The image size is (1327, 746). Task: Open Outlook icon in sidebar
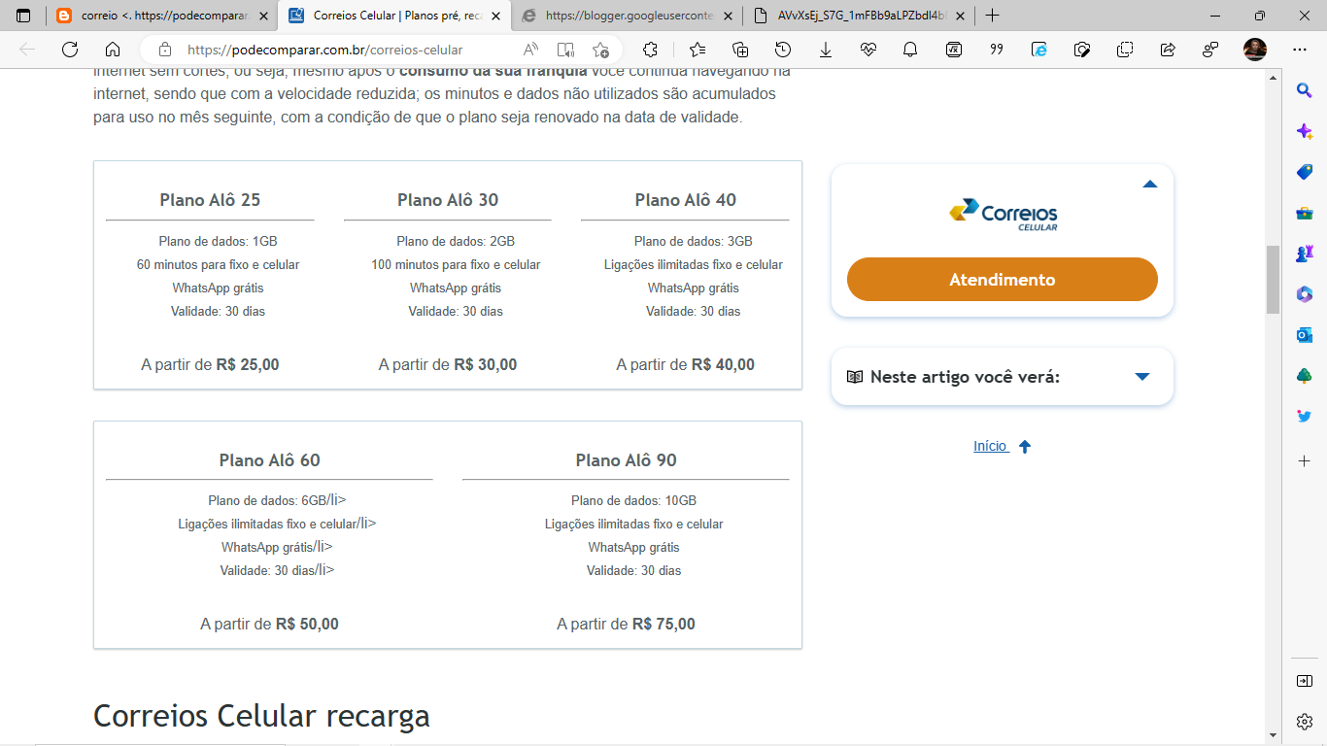pyautogui.click(x=1305, y=335)
